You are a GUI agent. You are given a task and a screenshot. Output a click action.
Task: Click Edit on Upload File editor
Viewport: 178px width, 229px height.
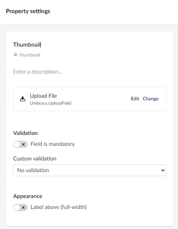click(135, 99)
